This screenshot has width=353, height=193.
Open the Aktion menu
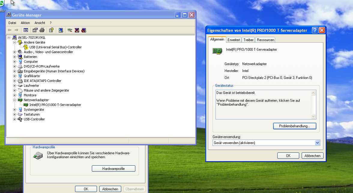click(25, 23)
